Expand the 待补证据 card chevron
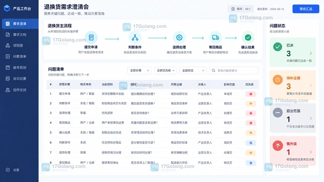This screenshot has height=182, width=324. coord(311,85)
